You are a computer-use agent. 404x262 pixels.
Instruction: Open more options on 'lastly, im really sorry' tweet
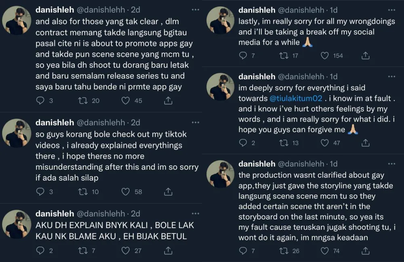point(391,9)
